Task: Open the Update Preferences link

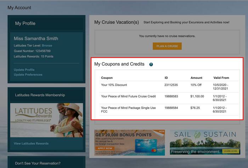Action: click(28, 75)
